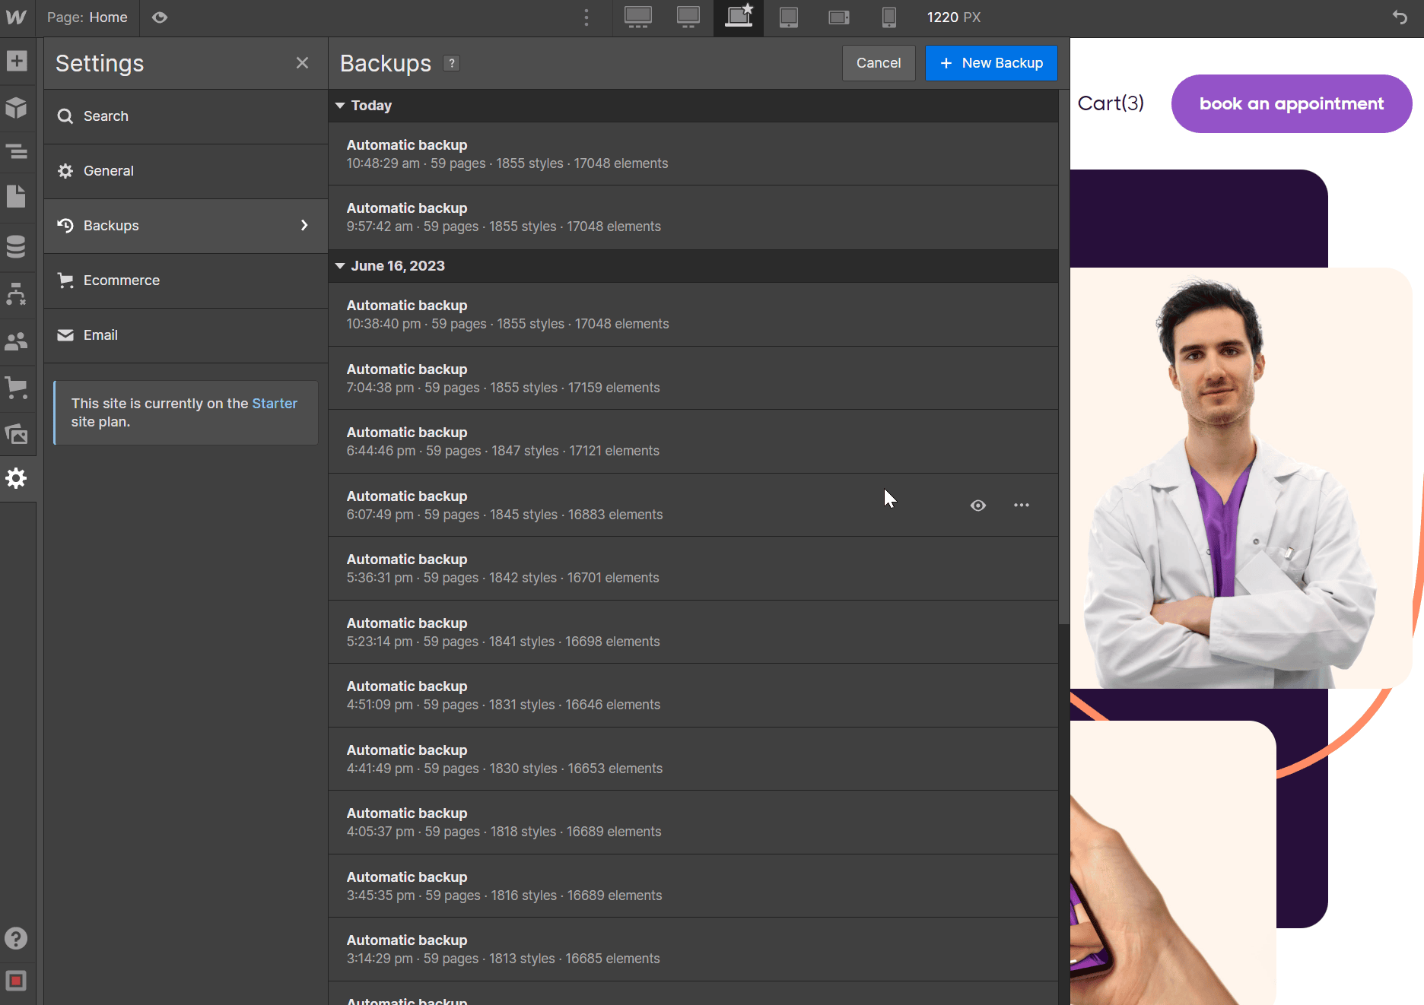Create a New Backup
The width and height of the screenshot is (1424, 1005).
coord(991,62)
